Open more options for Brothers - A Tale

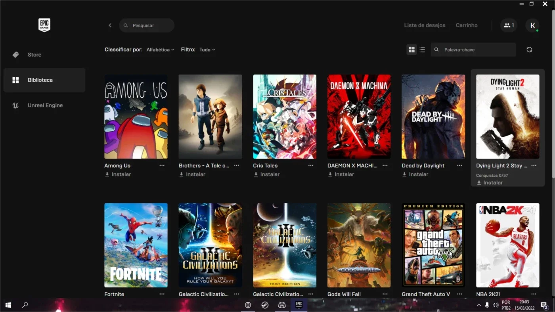pos(236,165)
